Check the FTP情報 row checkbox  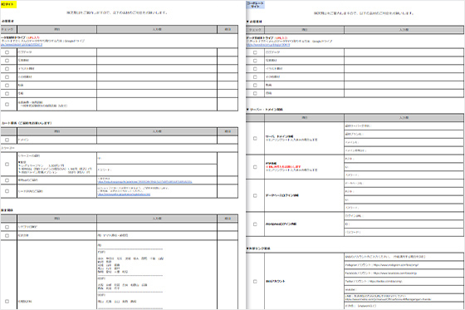click(x=255, y=167)
